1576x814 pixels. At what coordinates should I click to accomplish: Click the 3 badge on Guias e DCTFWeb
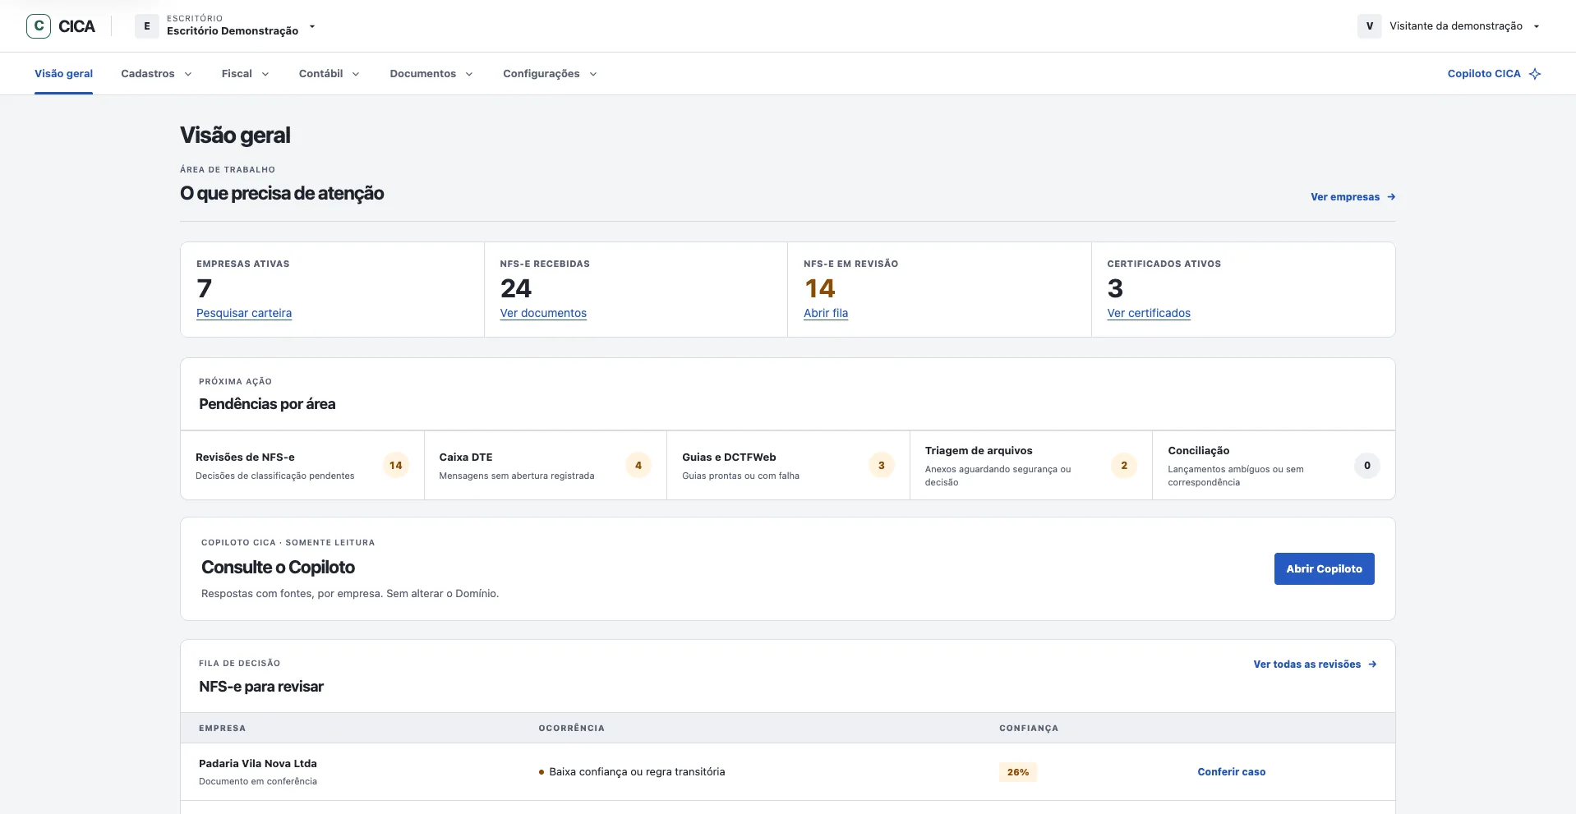click(x=882, y=466)
